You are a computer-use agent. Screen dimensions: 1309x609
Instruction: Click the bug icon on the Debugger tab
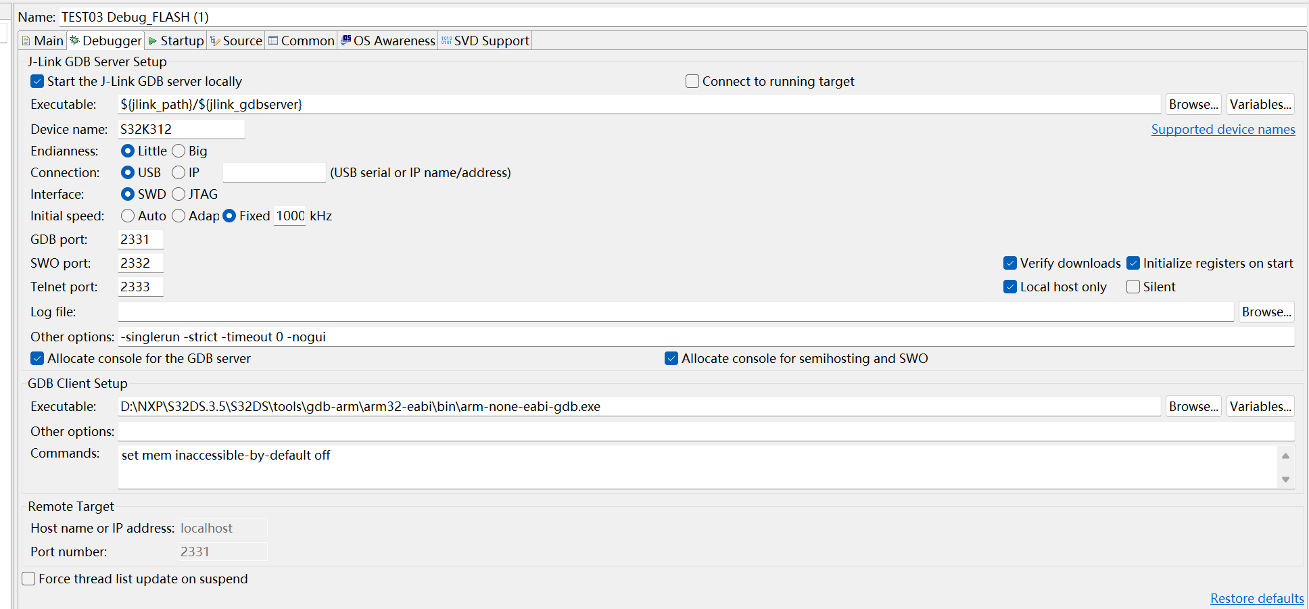(x=75, y=40)
